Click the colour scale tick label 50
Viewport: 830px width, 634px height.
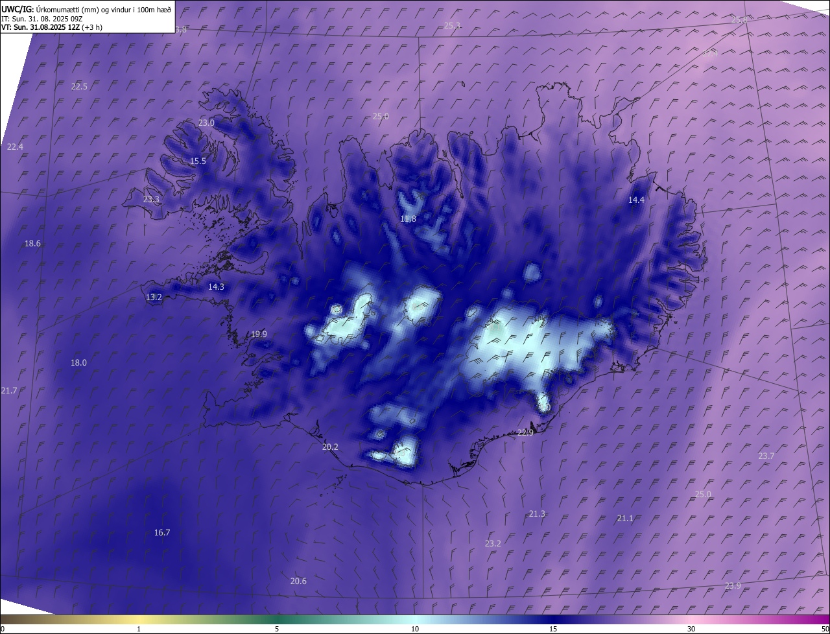click(x=825, y=629)
